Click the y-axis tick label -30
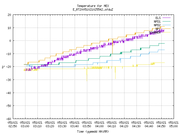 point(9,80)
